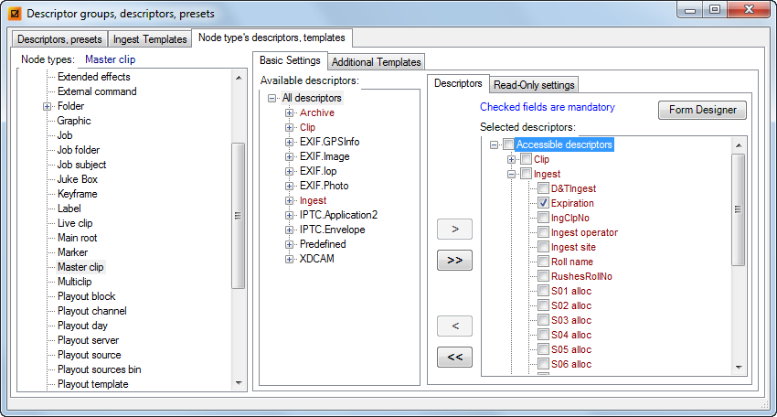Collapse the selected Ingest descriptors node
The height and width of the screenshot is (417, 777).
tap(511, 174)
